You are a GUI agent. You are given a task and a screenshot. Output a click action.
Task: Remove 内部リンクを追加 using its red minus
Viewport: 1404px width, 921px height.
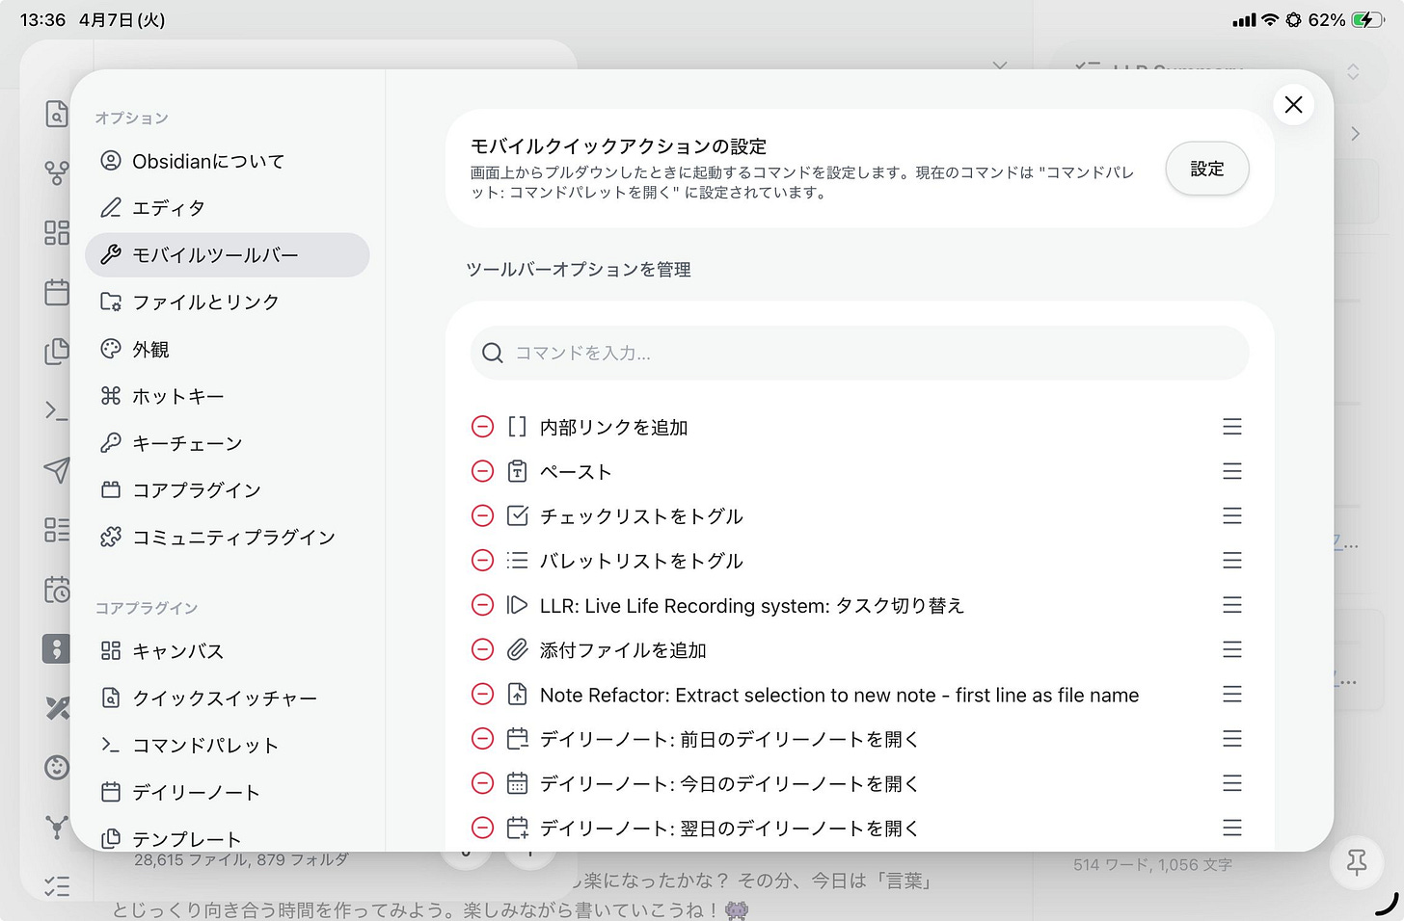click(x=482, y=426)
